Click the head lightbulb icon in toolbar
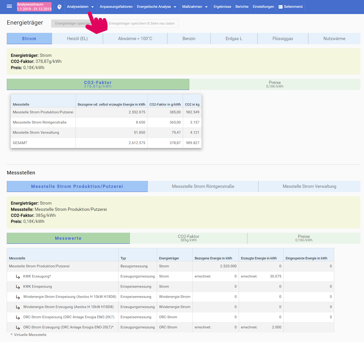This screenshot has height=342, width=364. (x=59, y=7)
